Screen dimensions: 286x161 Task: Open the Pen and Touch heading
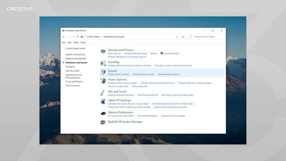117,92
